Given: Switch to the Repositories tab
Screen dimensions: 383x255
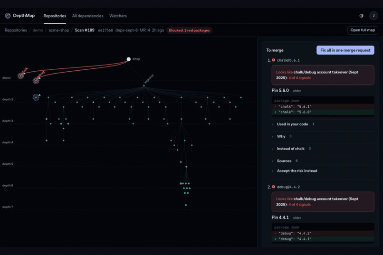Looking at the screenshot, I should (x=55, y=16).
